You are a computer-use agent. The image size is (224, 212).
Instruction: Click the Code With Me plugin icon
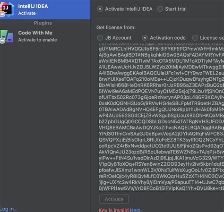7,36
